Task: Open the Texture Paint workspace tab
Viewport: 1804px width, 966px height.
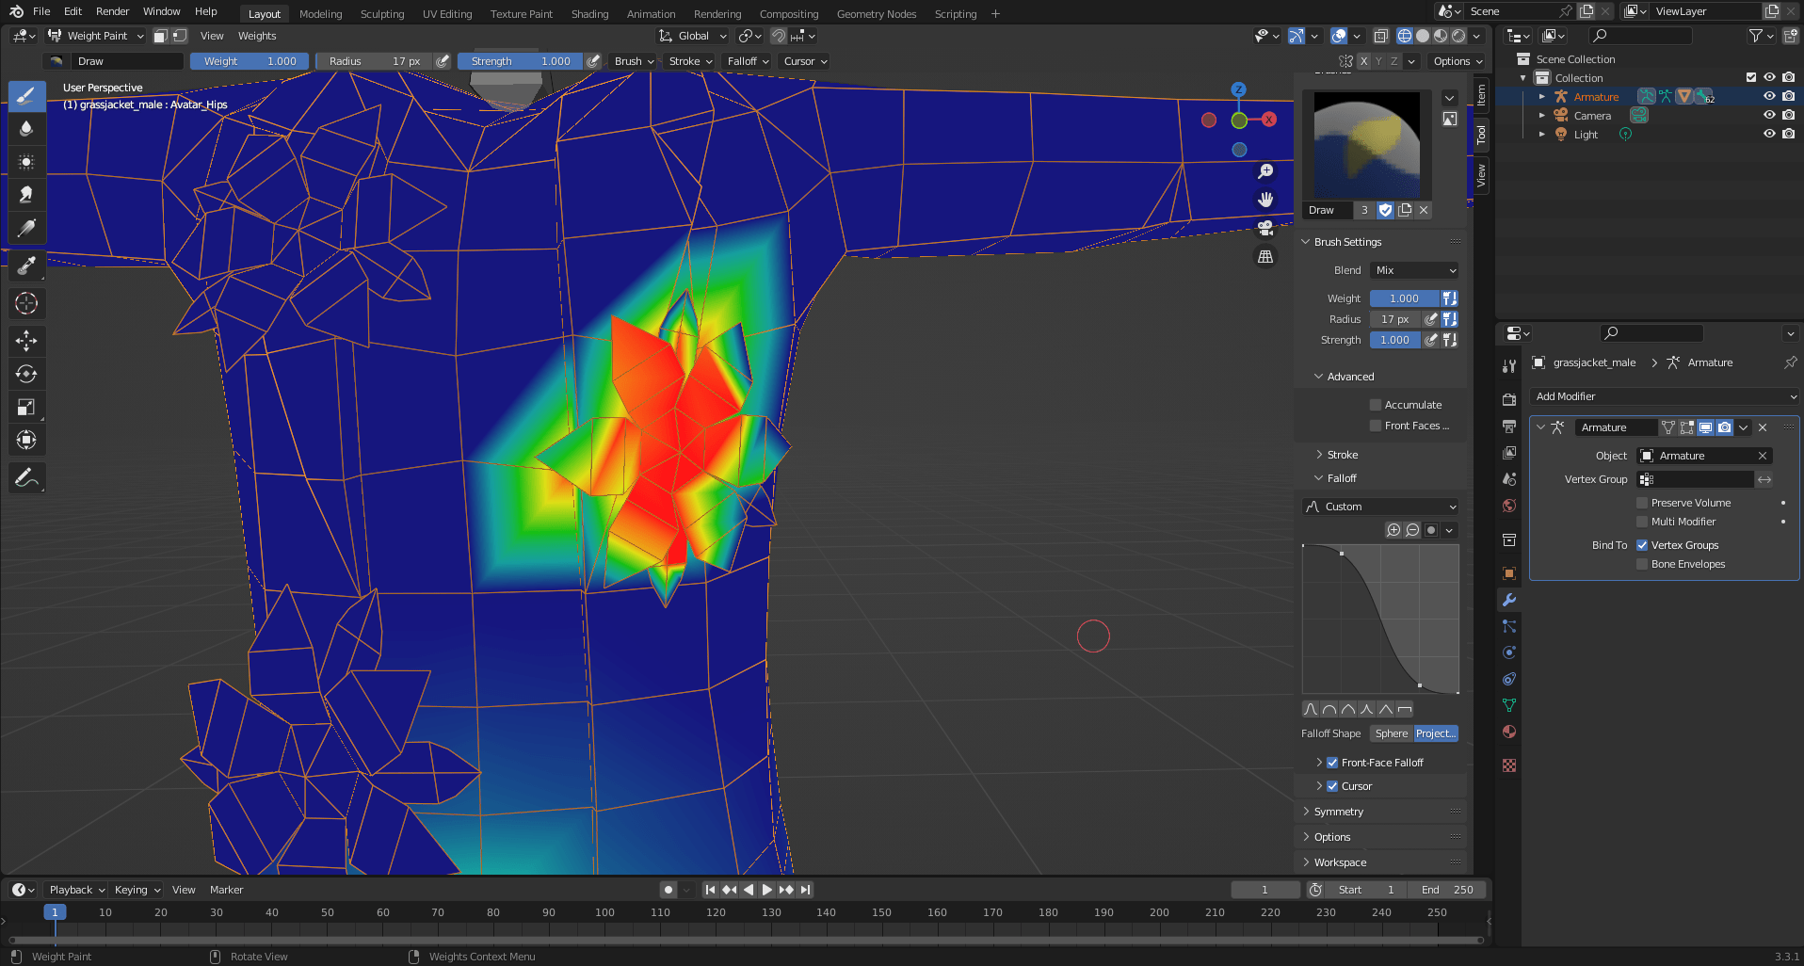Action: click(521, 13)
